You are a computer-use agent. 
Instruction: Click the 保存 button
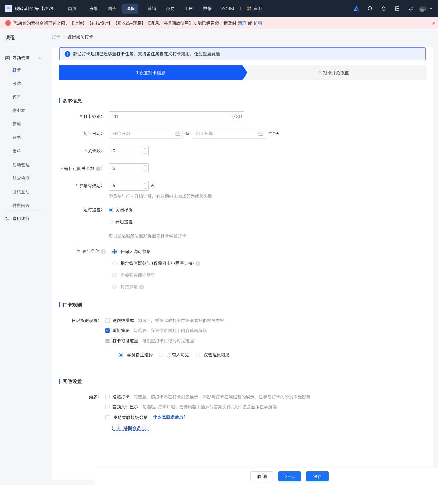point(317,476)
